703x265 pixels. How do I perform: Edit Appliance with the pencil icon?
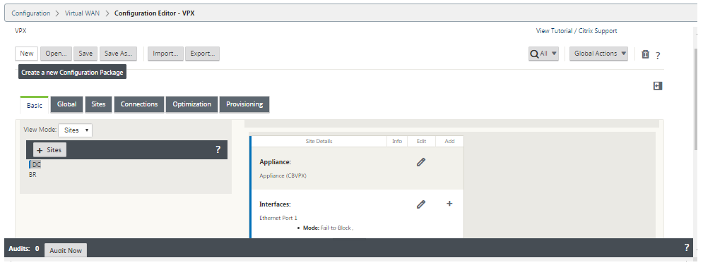(x=420, y=162)
